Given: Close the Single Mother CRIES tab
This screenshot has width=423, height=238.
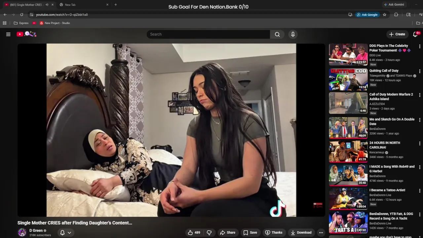Looking at the screenshot, I should [52, 5].
